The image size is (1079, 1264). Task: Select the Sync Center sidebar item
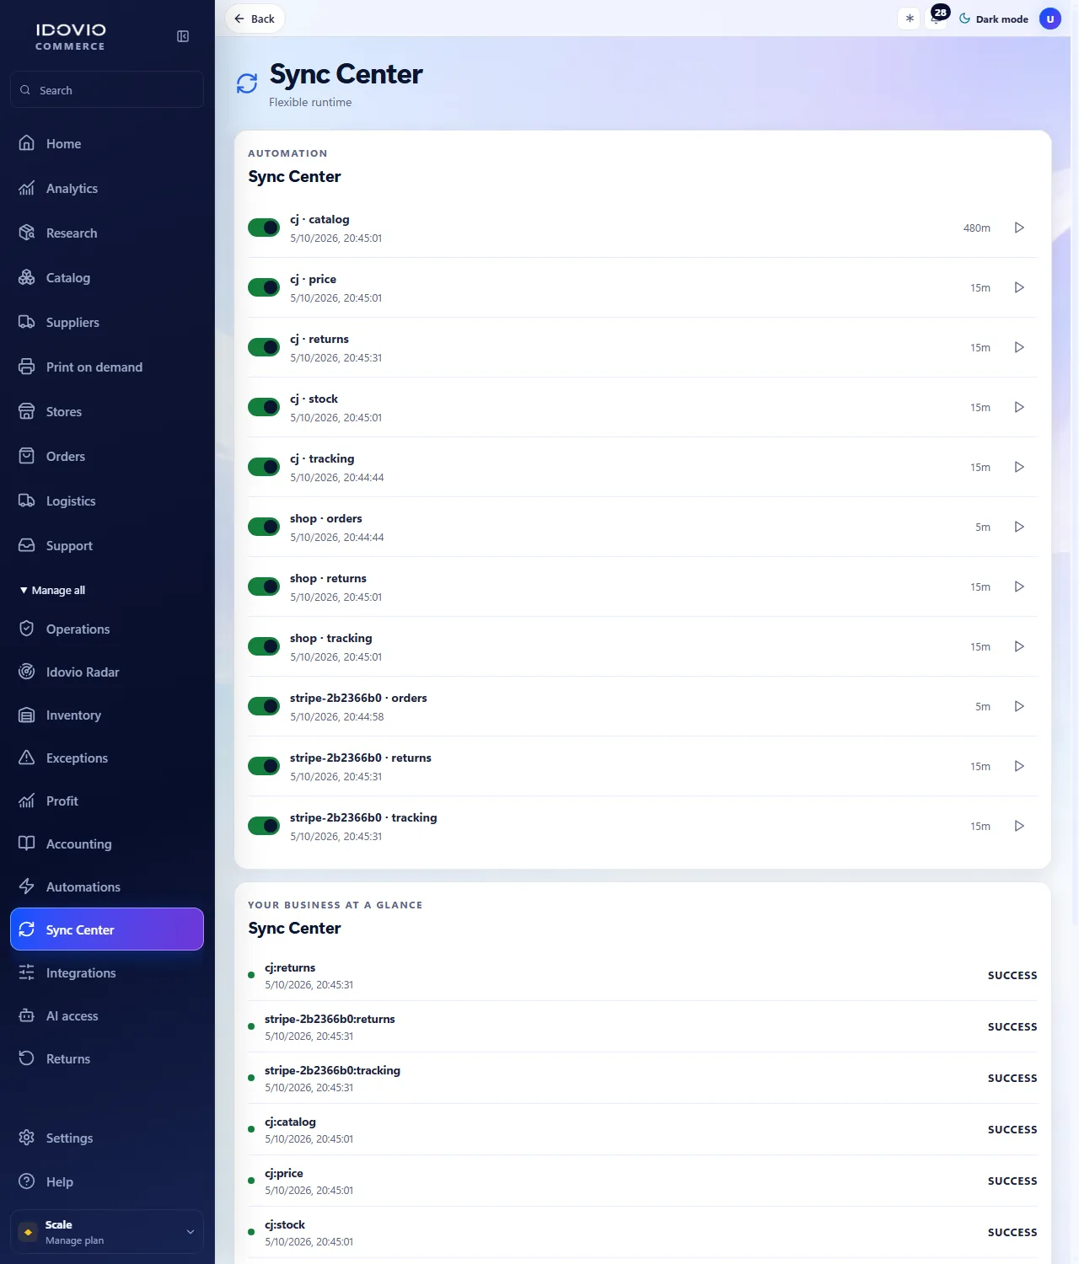[x=107, y=929]
